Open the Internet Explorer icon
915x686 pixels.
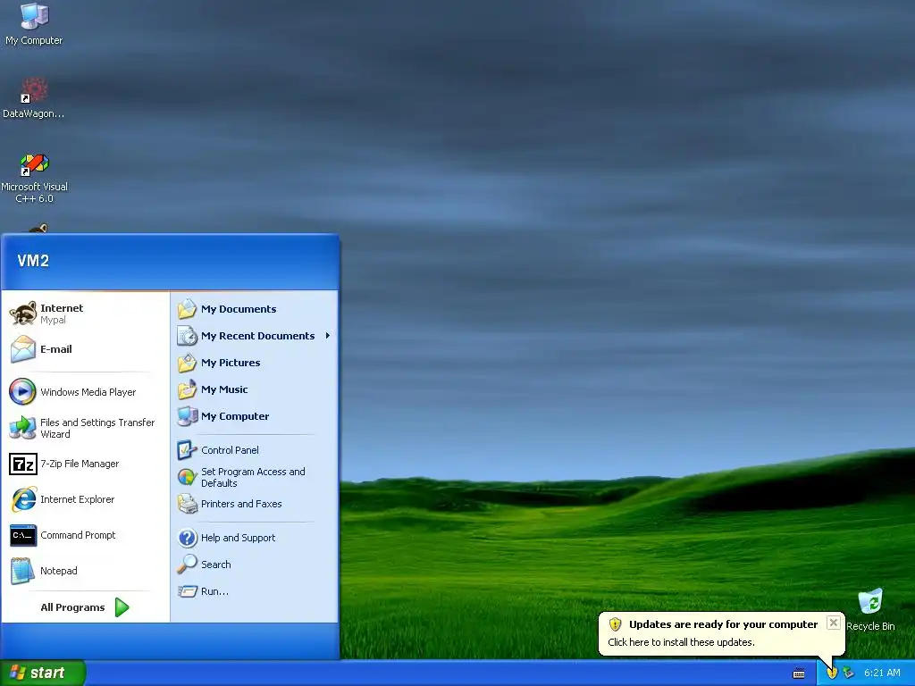click(x=23, y=499)
